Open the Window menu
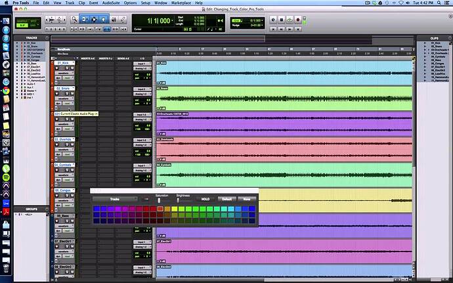 pos(161,3)
